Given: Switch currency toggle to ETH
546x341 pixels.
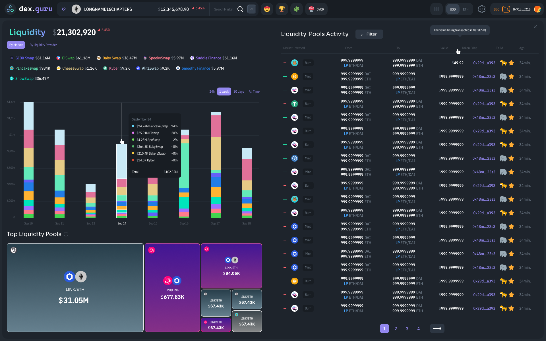Looking at the screenshot, I should [x=466, y=9].
